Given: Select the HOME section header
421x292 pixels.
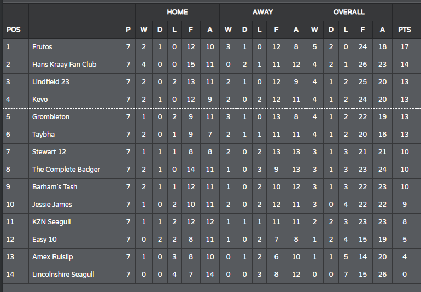Looking at the screenshot, I should (177, 12).
